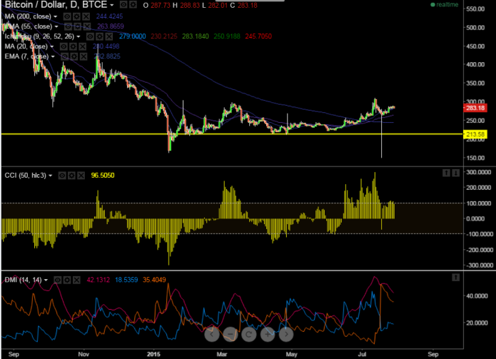This screenshot has height=359, width=496.
Task: Hide the MA (200, close) line
Action: click(x=67, y=16)
